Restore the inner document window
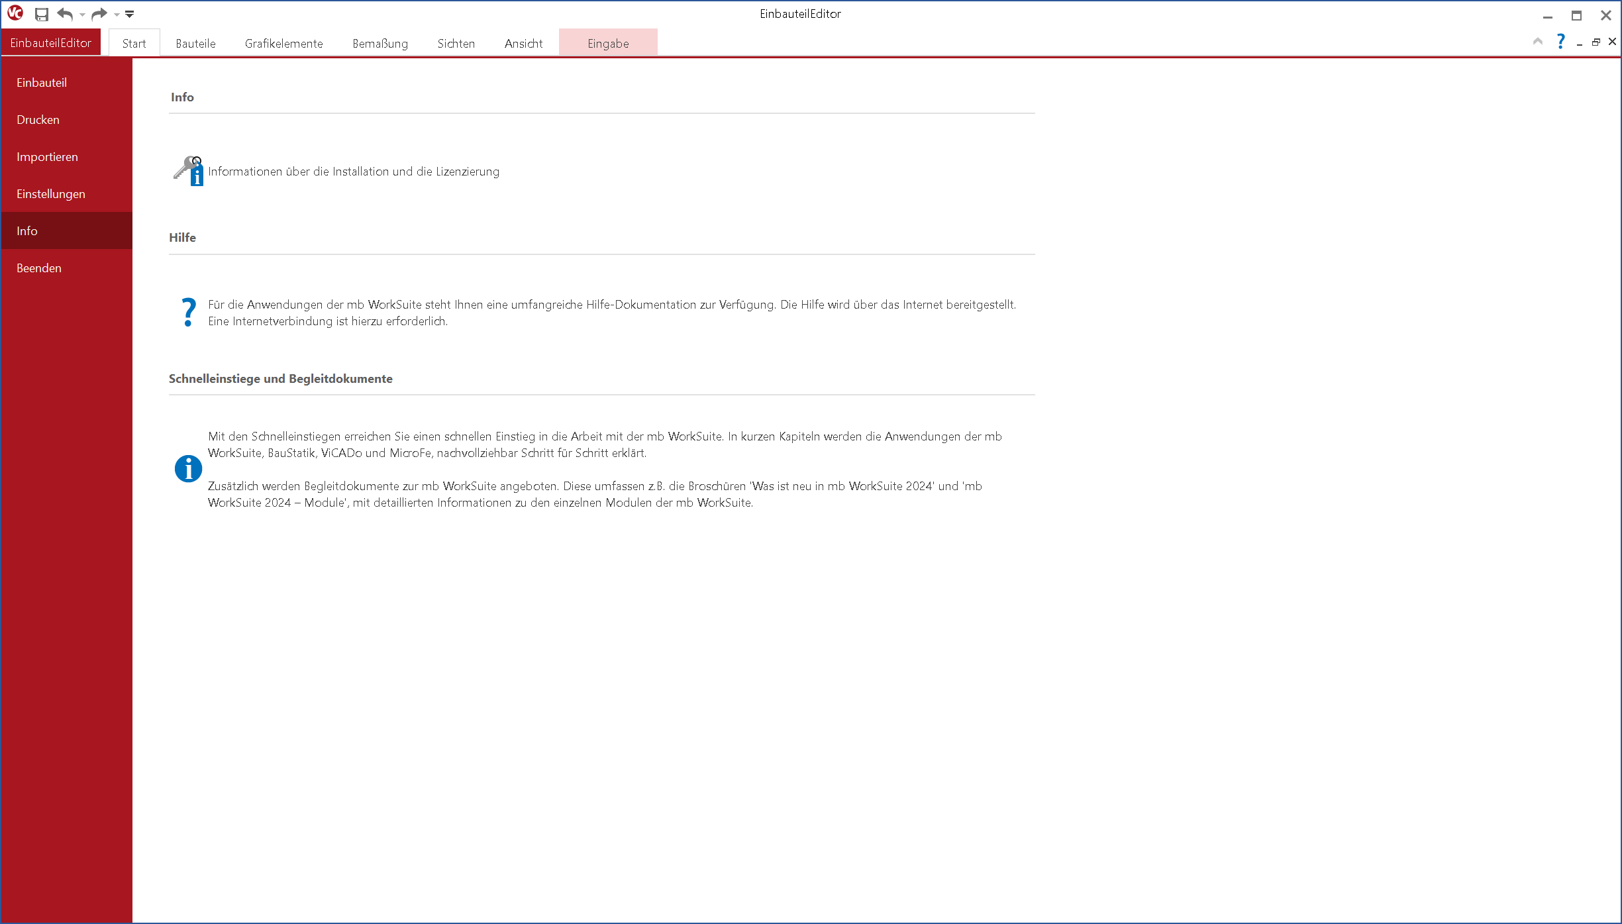This screenshot has width=1622, height=924. (1596, 42)
